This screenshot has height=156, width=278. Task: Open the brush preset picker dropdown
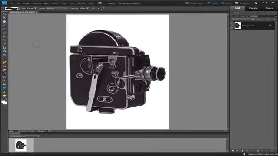[x=20, y=8]
